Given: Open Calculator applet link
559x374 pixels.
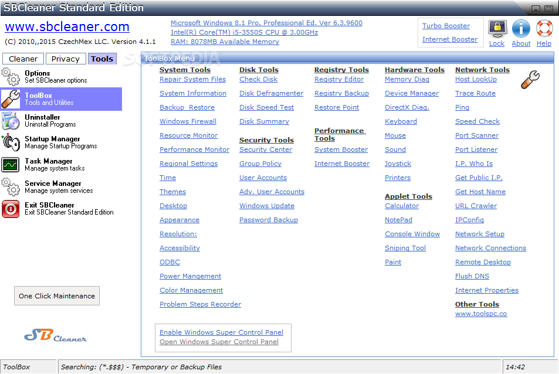Looking at the screenshot, I should [402, 206].
